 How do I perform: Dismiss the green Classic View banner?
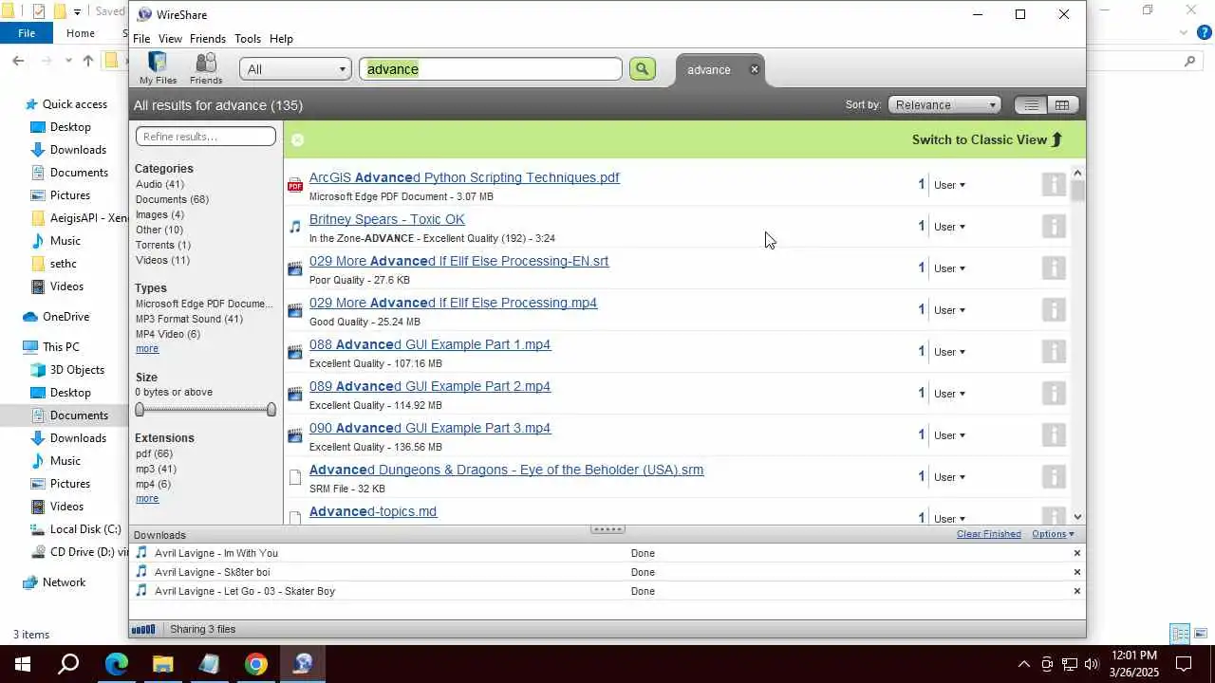[297, 139]
